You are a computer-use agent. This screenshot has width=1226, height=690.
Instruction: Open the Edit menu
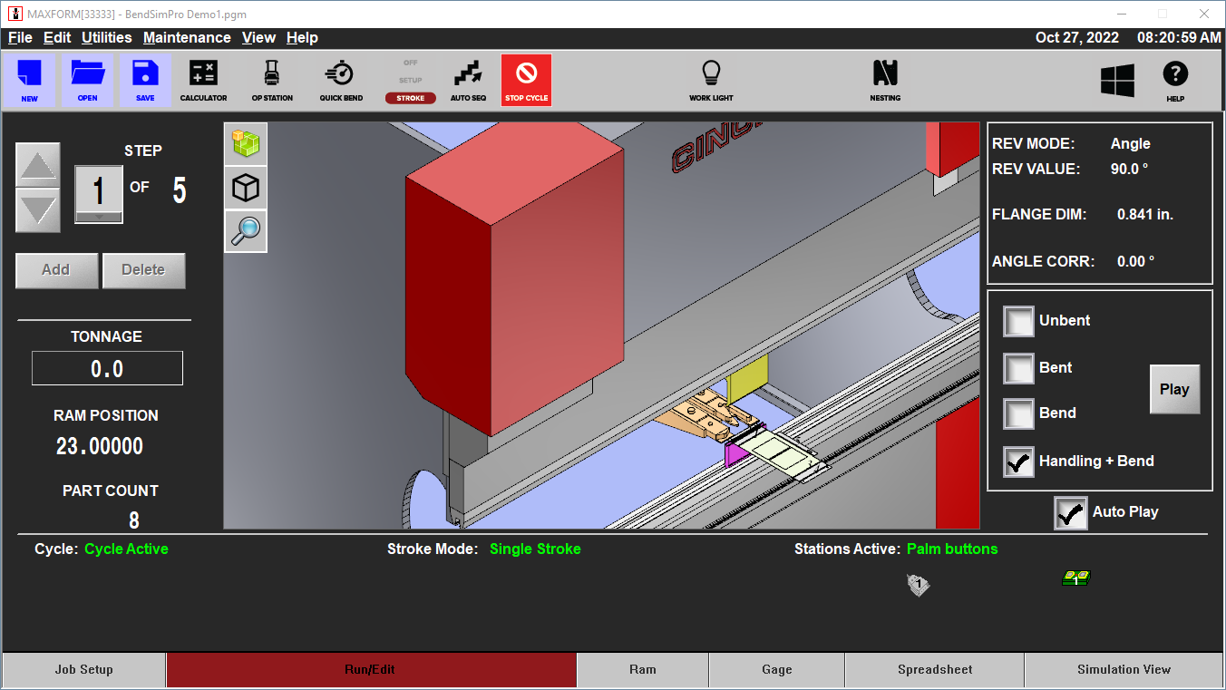57,37
